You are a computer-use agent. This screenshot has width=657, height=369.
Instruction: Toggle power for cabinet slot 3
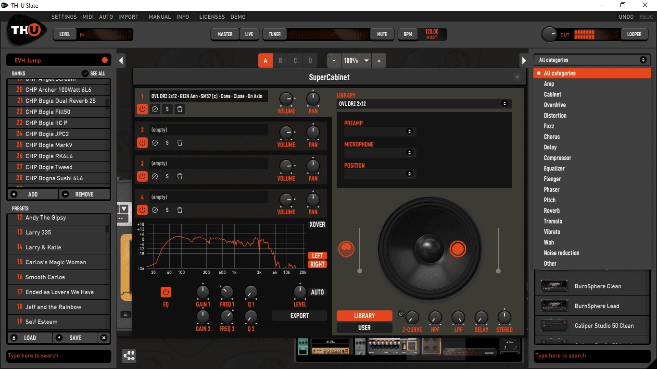(142, 176)
